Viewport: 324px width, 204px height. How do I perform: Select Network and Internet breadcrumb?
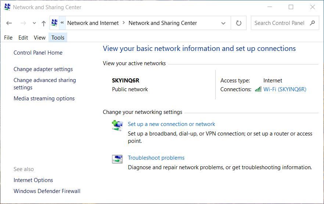(x=93, y=23)
